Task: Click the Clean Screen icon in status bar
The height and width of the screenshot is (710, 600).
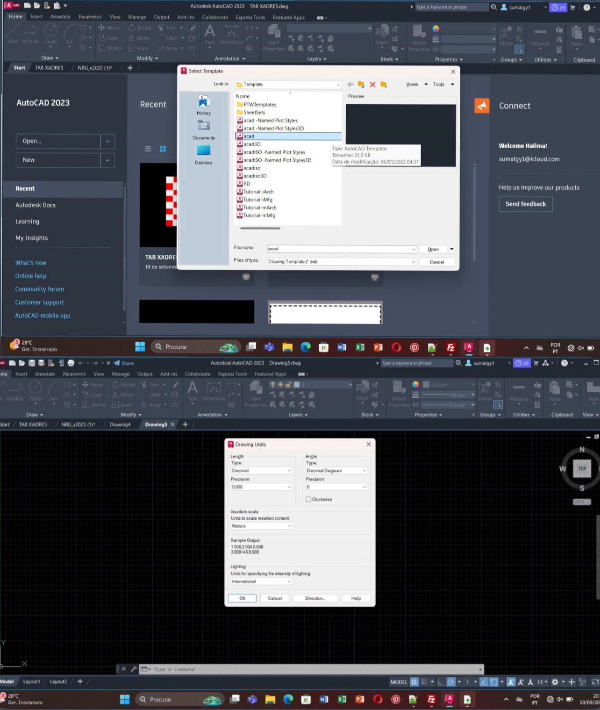Action: [595, 682]
